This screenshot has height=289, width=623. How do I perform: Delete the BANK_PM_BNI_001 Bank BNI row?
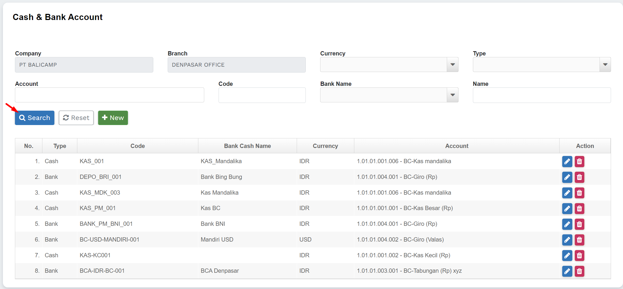coord(579,224)
